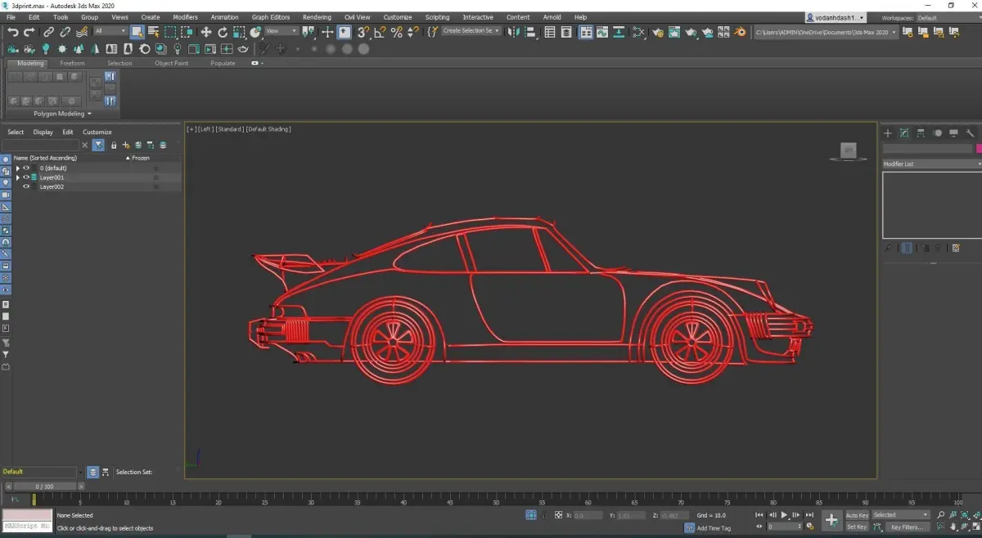The height and width of the screenshot is (538, 982).
Task: Click the Key Filters button
Action: pyautogui.click(x=907, y=527)
